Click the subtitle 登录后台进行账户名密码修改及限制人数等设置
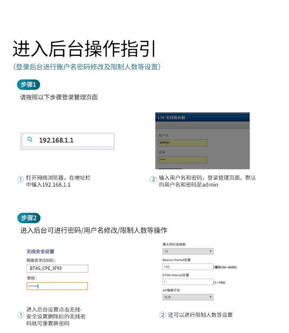The height and width of the screenshot is (333, 289). [87, 67]
